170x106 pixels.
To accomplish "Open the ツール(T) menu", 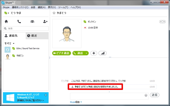I will click(63, 7).
